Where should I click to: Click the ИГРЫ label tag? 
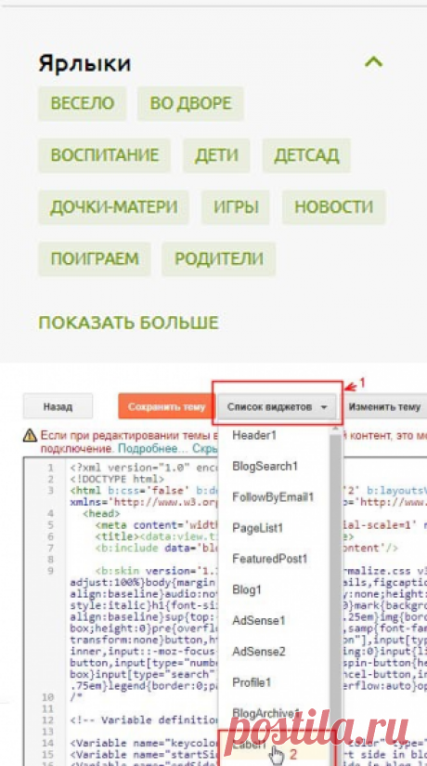[236, 207]
